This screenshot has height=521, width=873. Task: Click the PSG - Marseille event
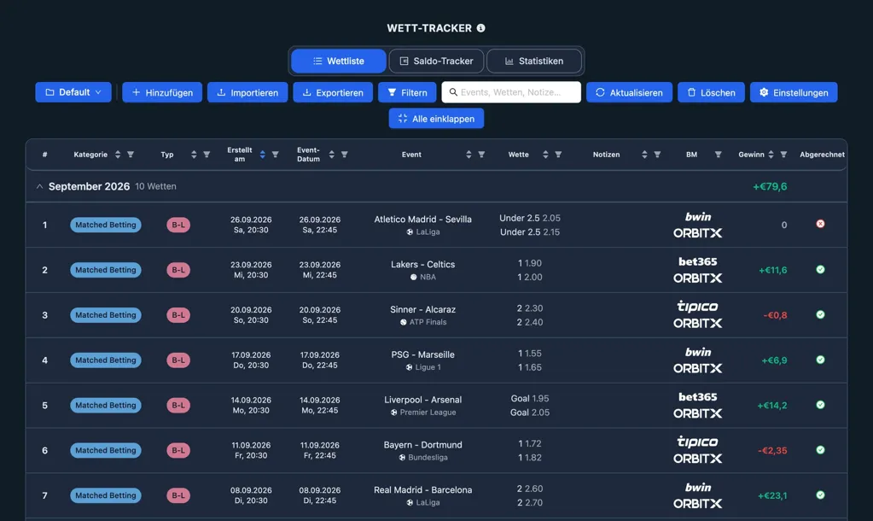point(422,355)
